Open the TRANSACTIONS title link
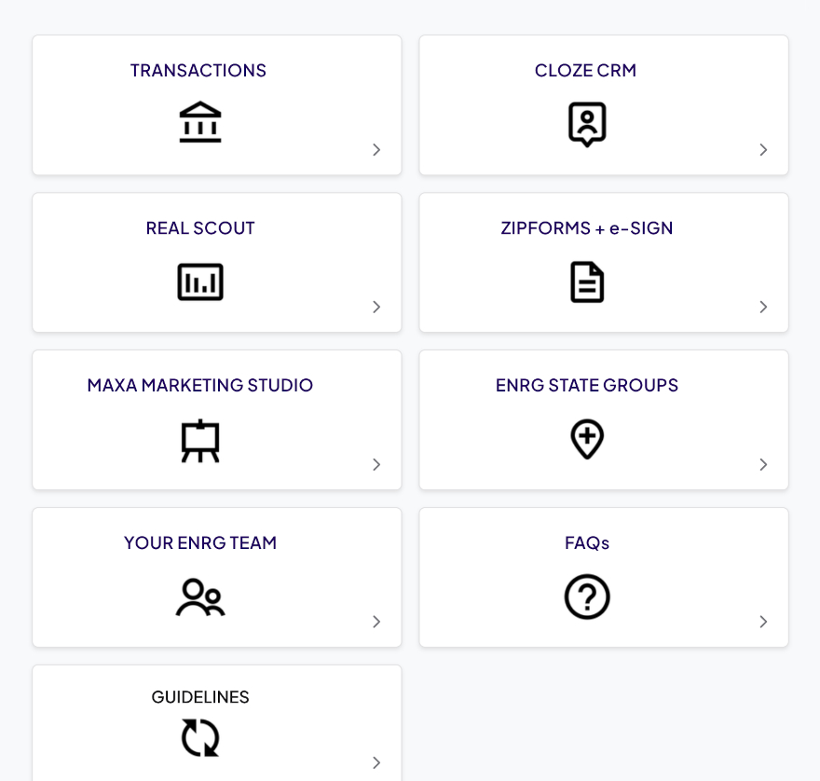The width and height of the screenshot is (820, 781). [198, 71]
